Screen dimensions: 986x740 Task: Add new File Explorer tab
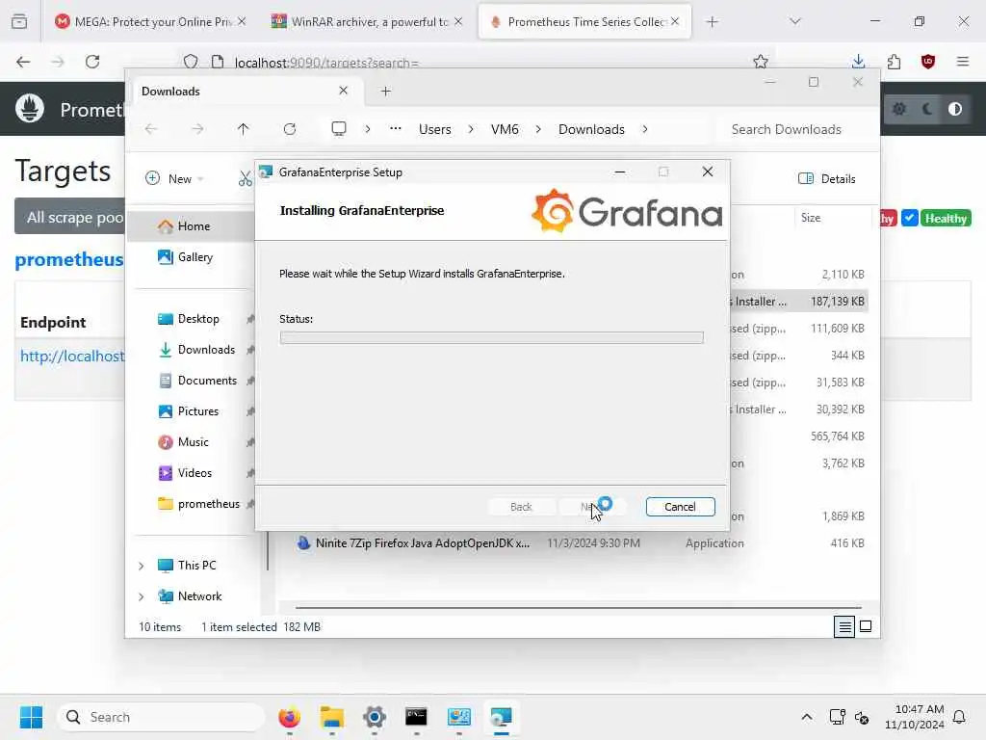pos(385,92)
